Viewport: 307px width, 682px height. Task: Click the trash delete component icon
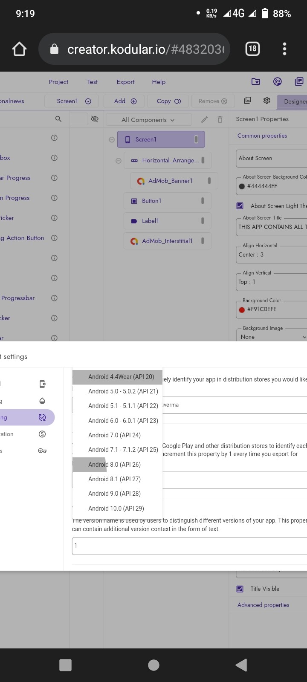point(220,119)
